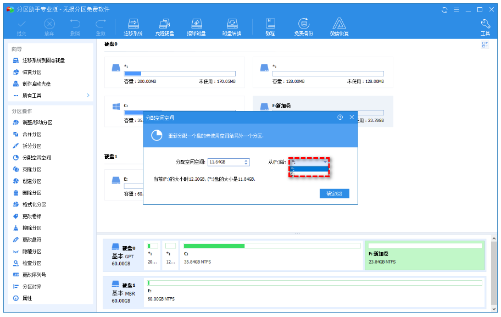Click the C: 35.84GB NTFS block in disk map
501x317 pixels.
(x=271, y=255)
